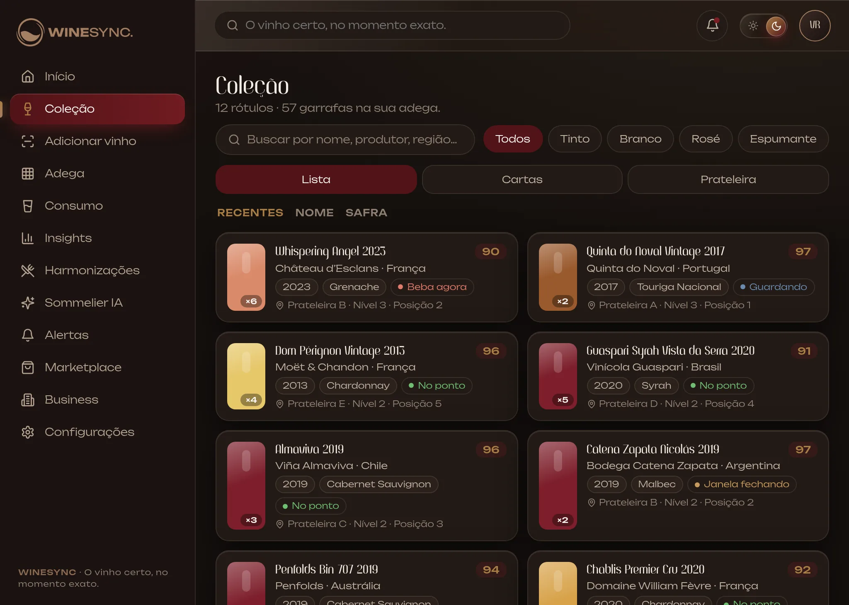Select dark mode moon icon
This screenshot has width=849, height=605.
point(776,26)
